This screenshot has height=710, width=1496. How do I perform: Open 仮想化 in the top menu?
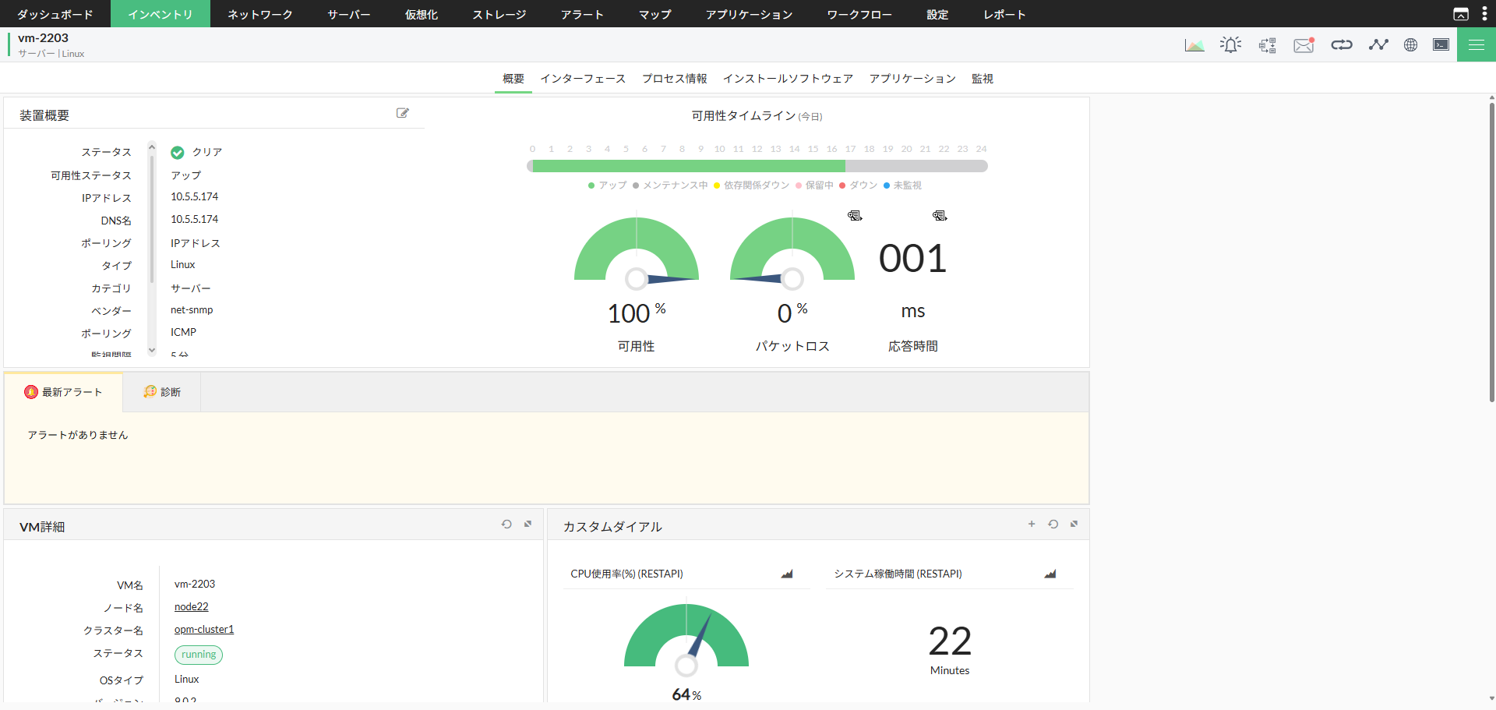[422, 14]
